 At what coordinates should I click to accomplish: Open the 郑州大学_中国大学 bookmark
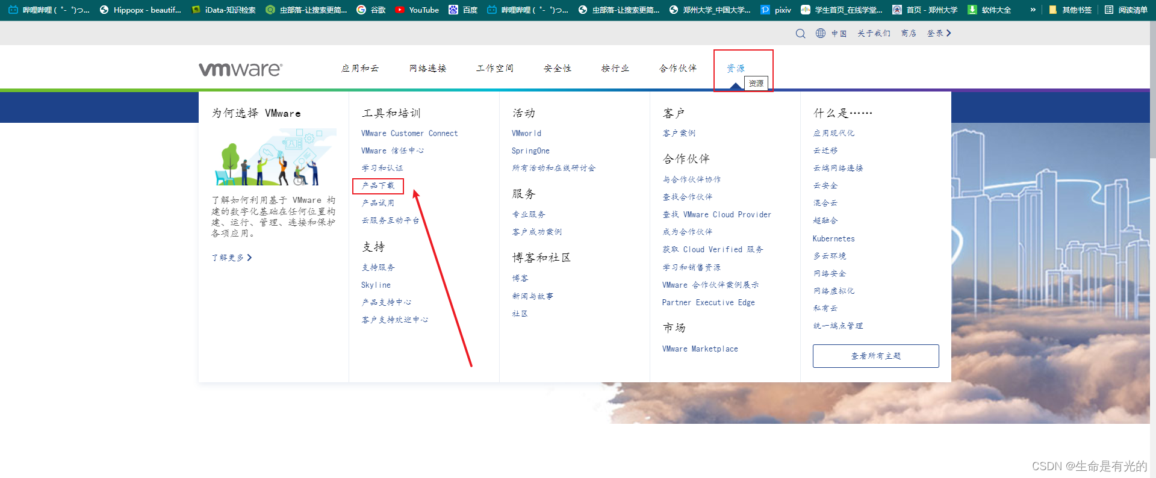click(x=710, y=10)
